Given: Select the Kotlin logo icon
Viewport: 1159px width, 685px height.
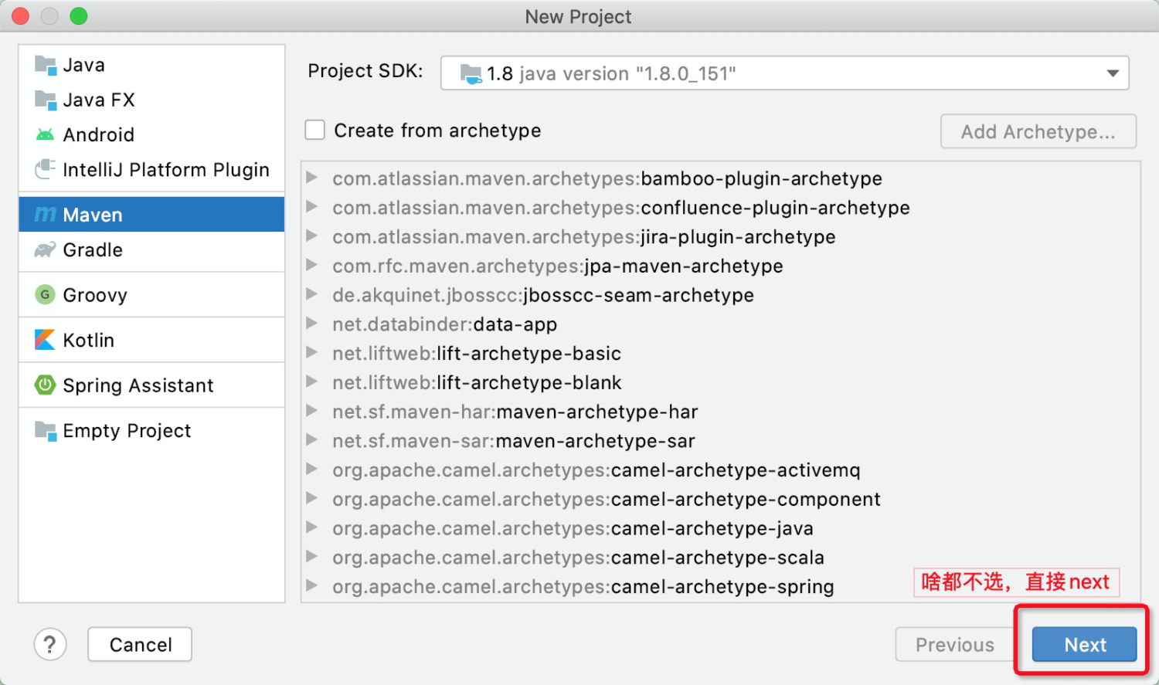Looking at the screenshot, I should [x=46, y=340].
